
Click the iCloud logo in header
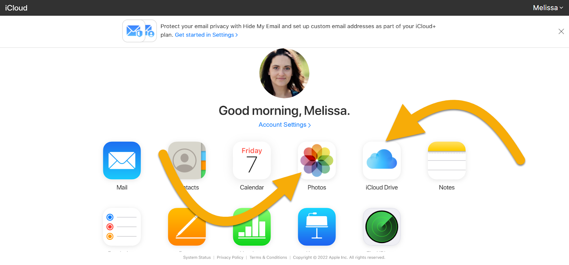pos(16,8)
